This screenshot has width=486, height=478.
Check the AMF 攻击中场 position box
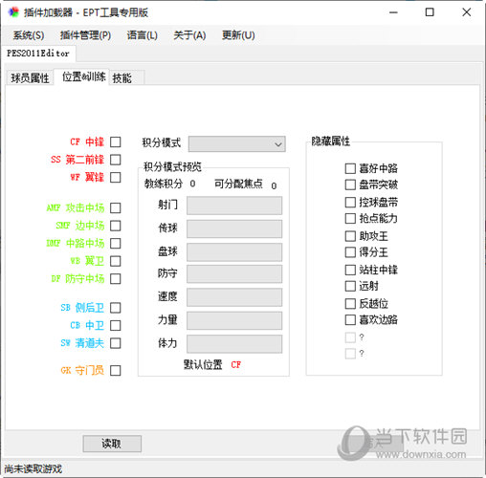pyautogui.click(x=116, y=208)
